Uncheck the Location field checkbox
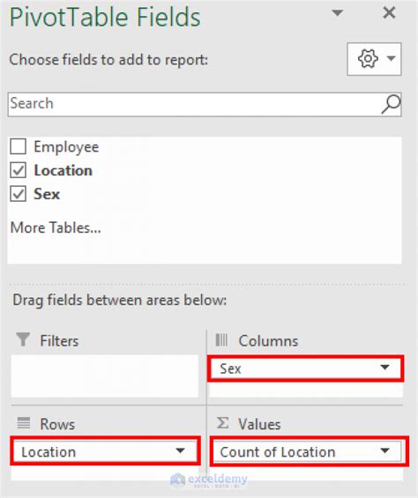The width and height of the screenshot is (418, 498). coord(19,170)
